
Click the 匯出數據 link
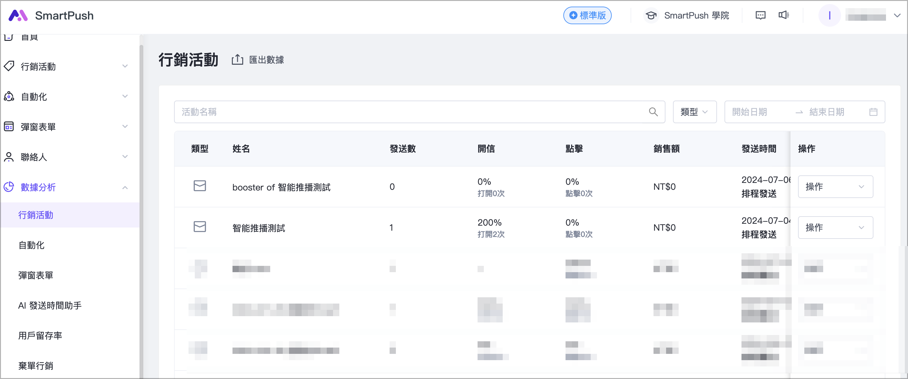pyautogui.click(x=266, y=60)
